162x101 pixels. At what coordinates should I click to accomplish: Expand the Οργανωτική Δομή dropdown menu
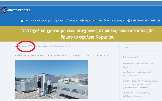tap(66, 20)
